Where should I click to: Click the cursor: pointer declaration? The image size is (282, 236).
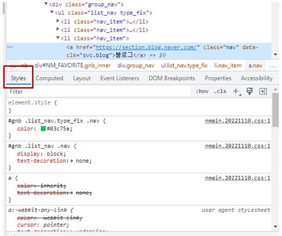(x=43, y=225)
